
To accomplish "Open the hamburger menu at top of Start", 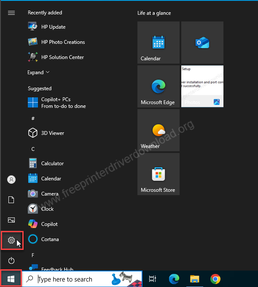I will point(11,13).
